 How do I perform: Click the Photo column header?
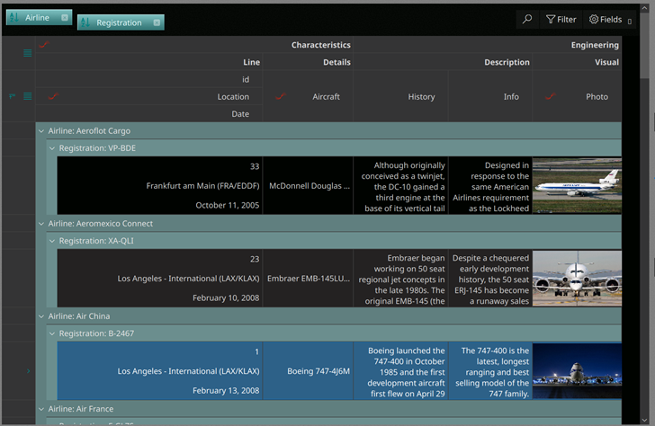(x=577, y=96)
